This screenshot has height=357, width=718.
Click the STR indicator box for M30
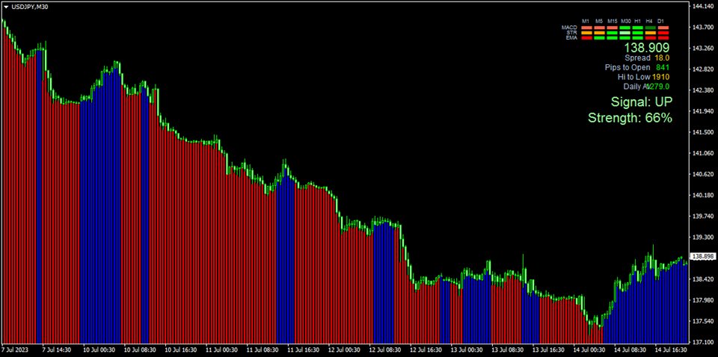click(625, 33)
